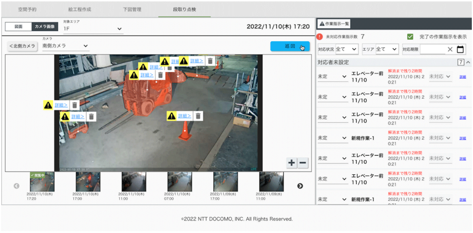This screenshot has height=233, width=473.
Task: Click the 対応者未設定 group heading
Action: coord(333,62)
